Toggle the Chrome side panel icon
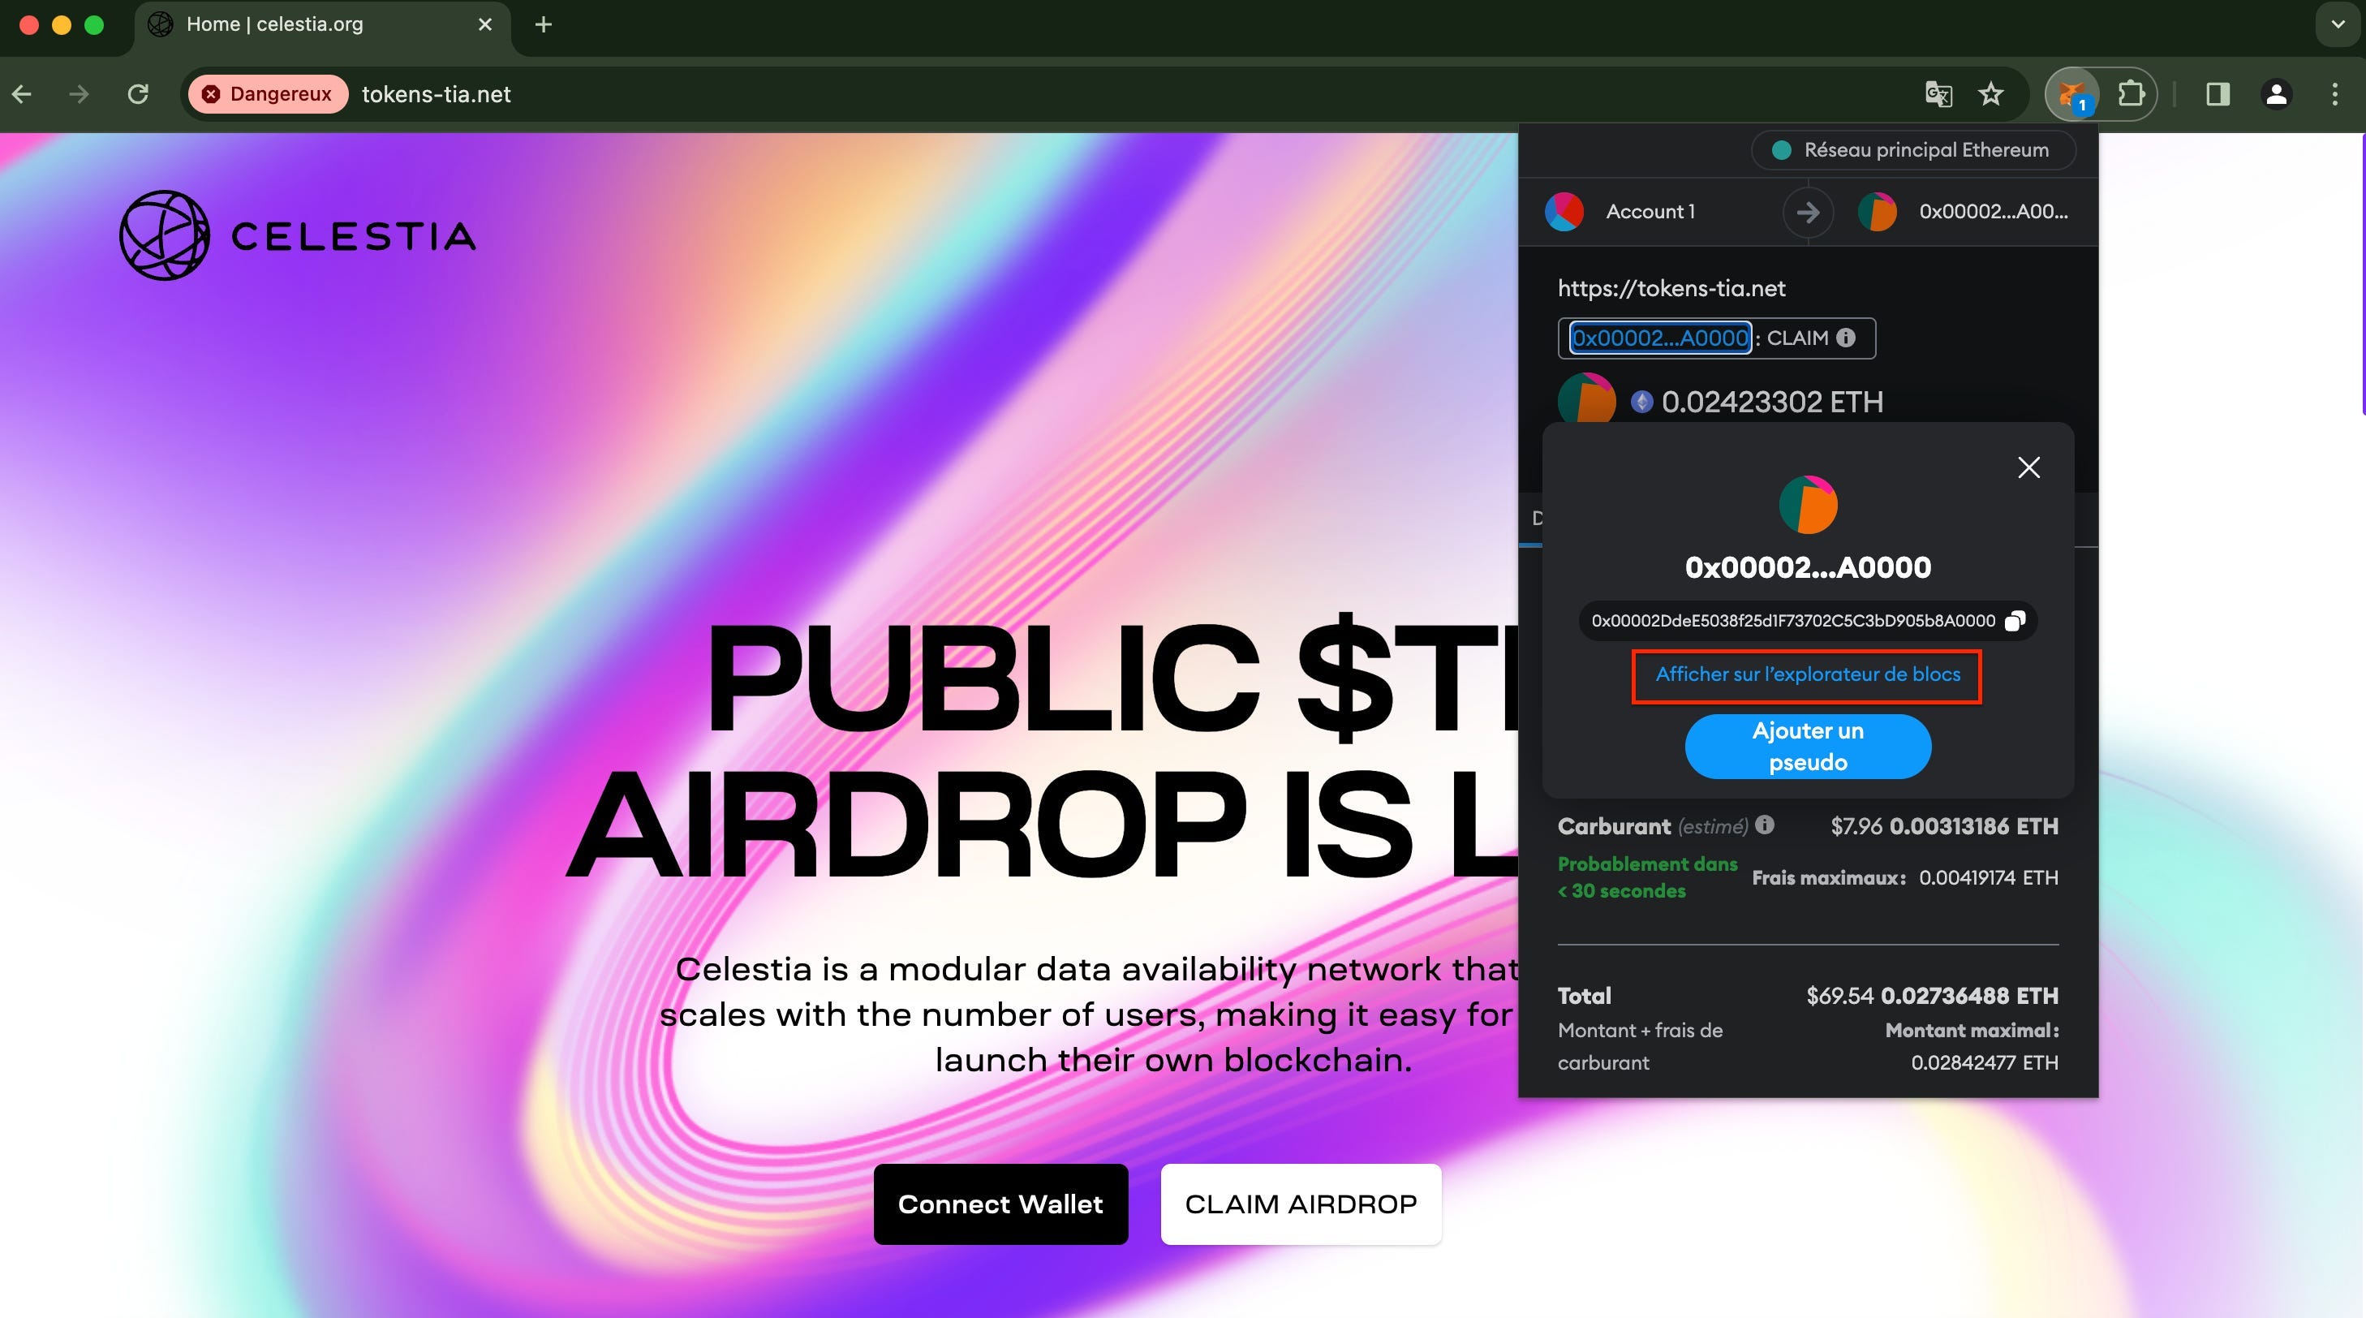This screenshot has height=1318, width=2366. (2218, 93)
